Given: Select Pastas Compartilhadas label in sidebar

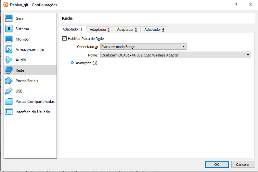Looking at the screenshot, I should [35, 101].
